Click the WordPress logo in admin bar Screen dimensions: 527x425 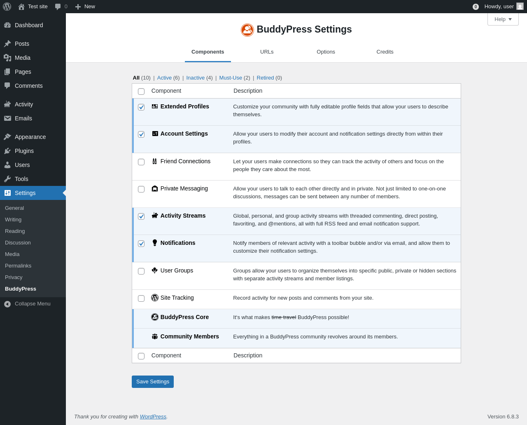[7, 7]
